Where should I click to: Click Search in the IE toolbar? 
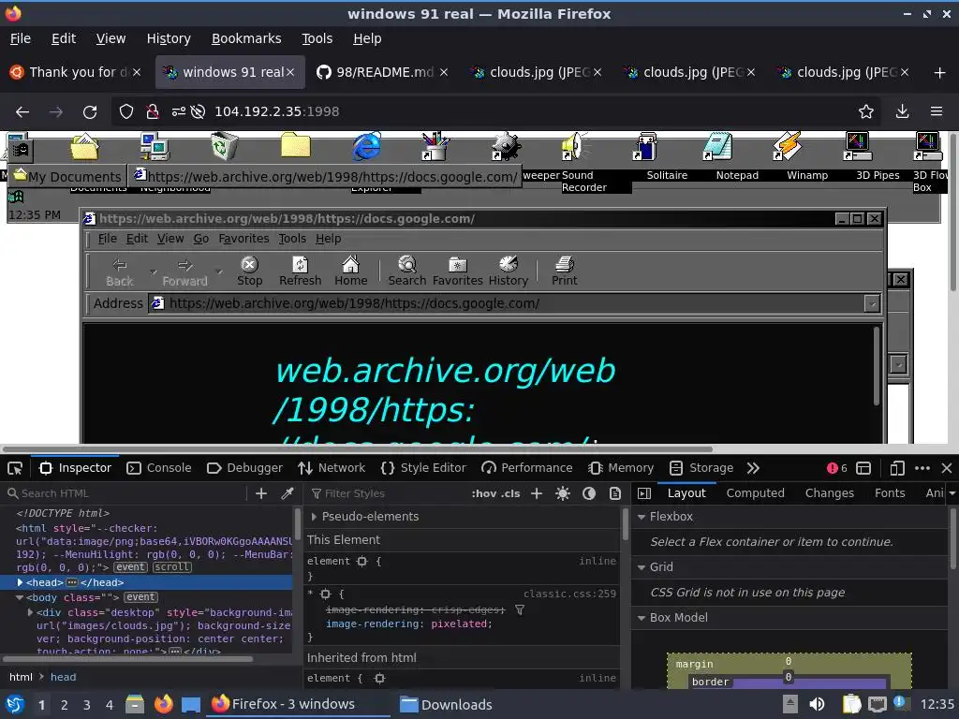[x=406, y=271]
